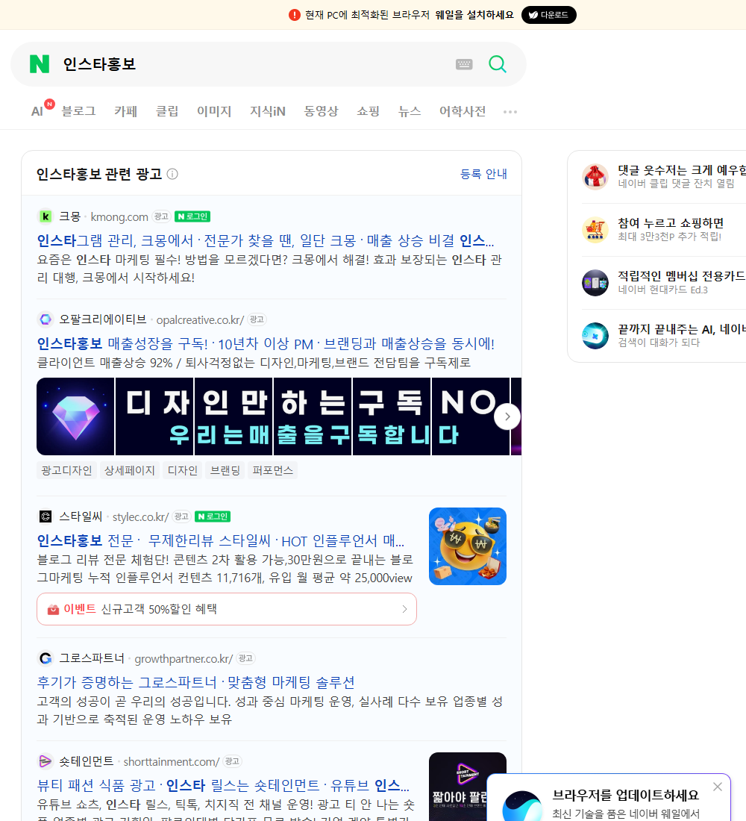Open the 이벤트 신규고객 50%할인 chevron
This screenshot has width=746, height=821.
click(x=404, y=609)
